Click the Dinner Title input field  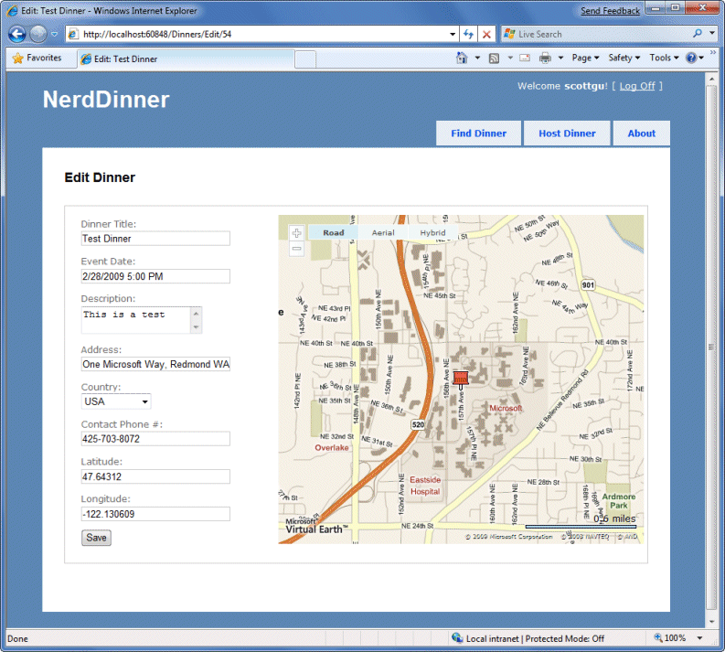[x=155, y=239]
